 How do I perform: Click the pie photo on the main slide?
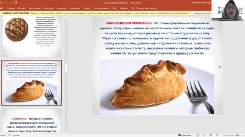click(157, 85)
